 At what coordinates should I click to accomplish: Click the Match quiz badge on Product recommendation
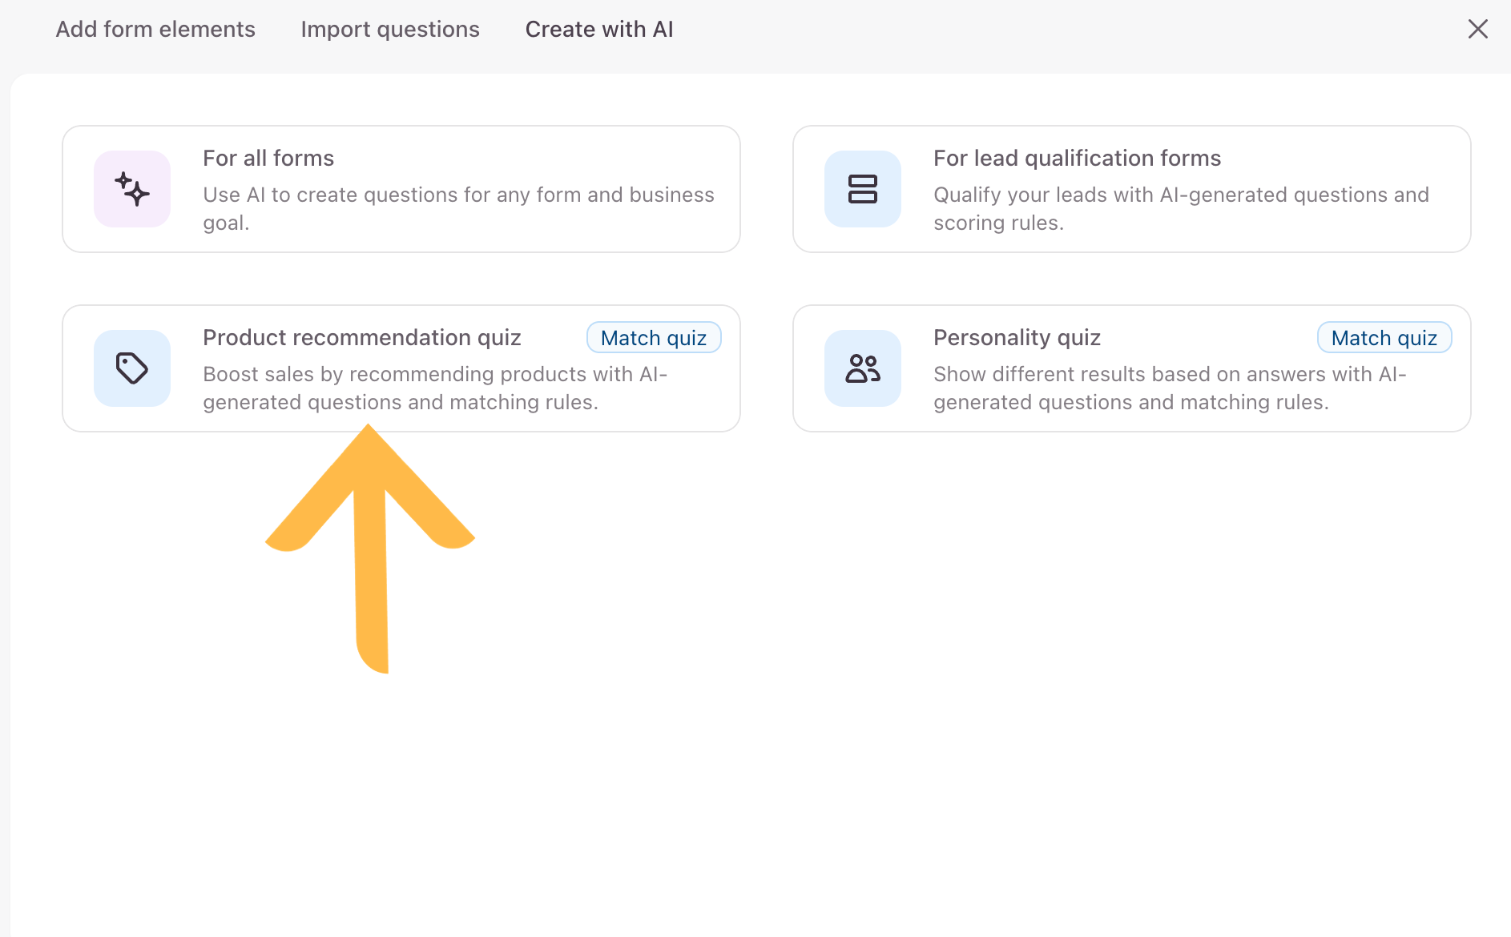pos(654,337)
